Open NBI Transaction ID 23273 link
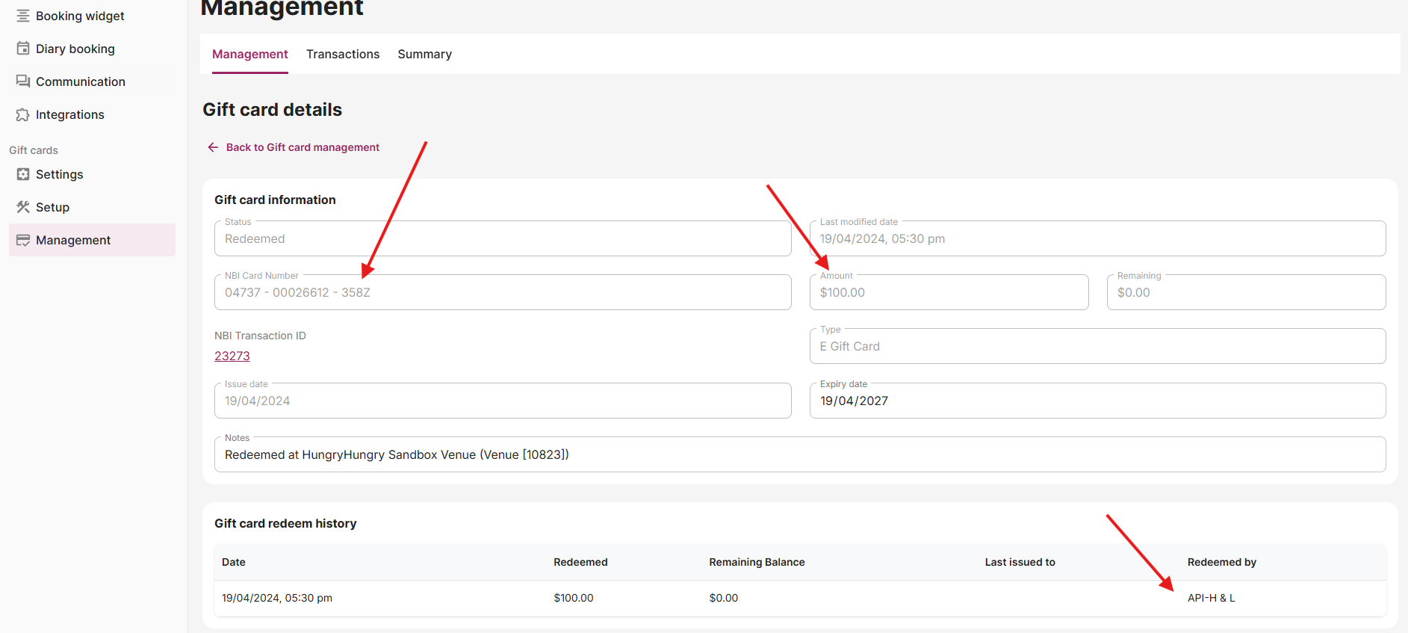 tap(232, 356)
